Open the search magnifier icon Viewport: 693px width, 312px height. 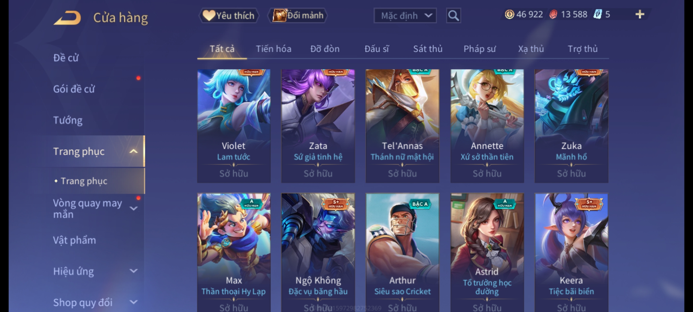[x=453, y=16]
